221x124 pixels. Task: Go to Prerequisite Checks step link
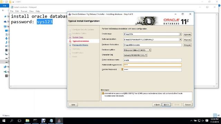(80, 45)
